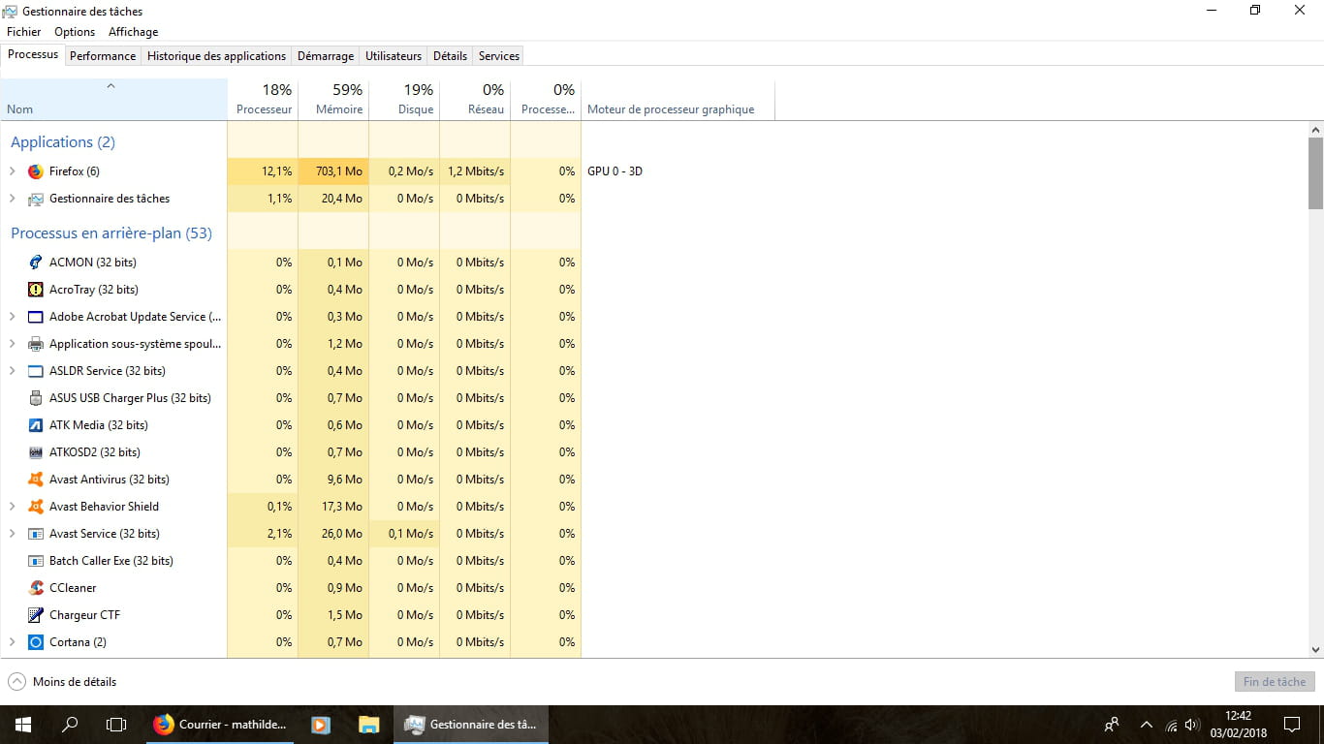Click the AcroTray (32 bits) icon
This screenshot has height=744, width=1324.
(x=36, y=290)
